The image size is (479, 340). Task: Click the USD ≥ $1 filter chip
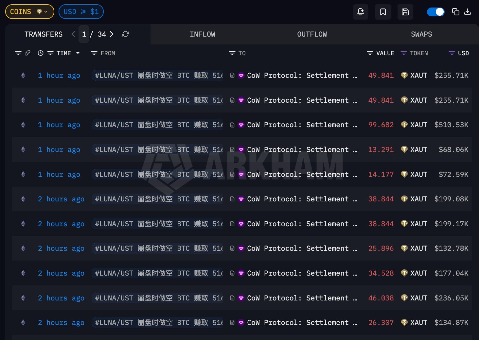(81, 12)
